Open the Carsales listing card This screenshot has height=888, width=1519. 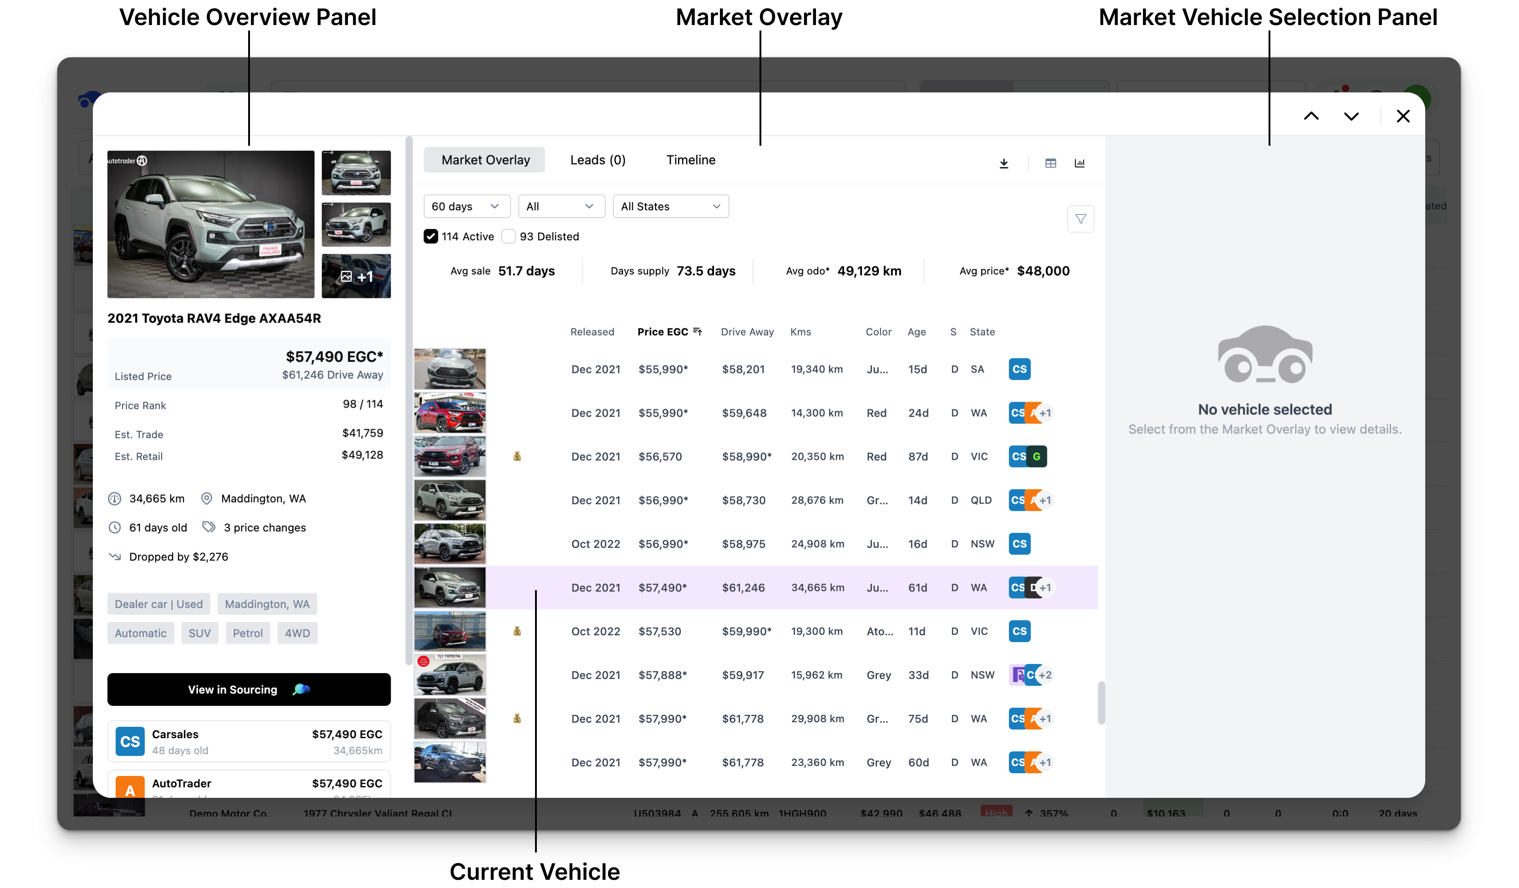click(248, 741)
